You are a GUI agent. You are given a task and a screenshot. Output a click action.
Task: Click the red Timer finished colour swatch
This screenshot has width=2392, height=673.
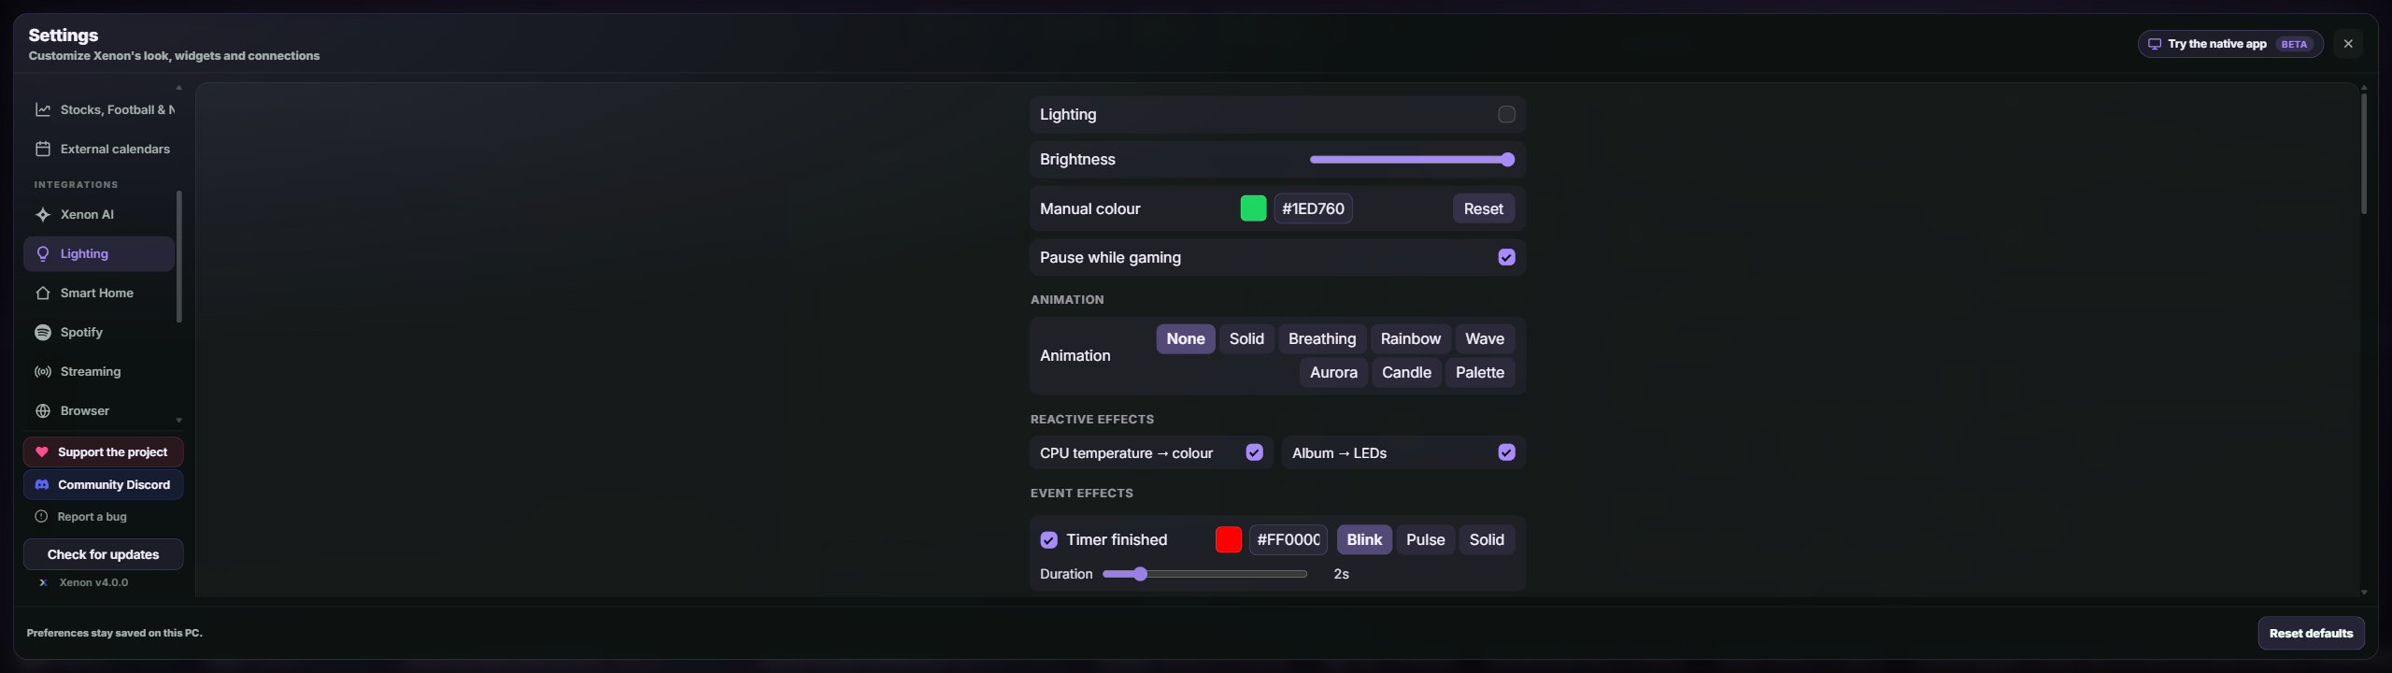point(1228,540)
